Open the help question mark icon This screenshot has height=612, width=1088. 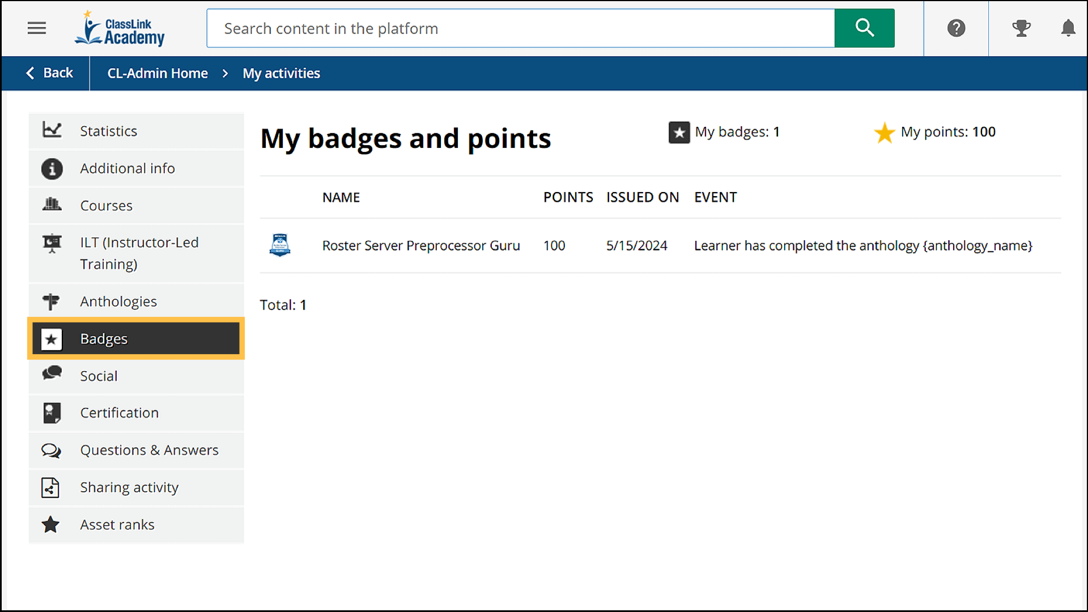point(956,28)
